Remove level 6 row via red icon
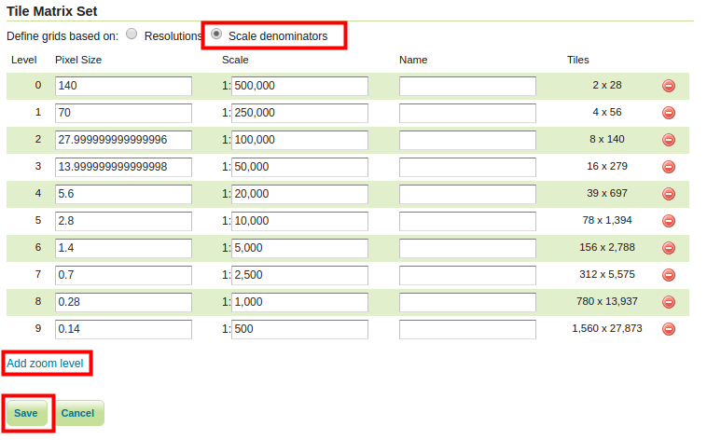The height and width of the screenshot is (440, 707). 669,248
